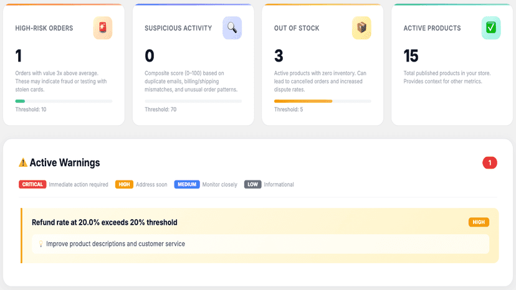The width and height of the screenshot is (516, 290).
Task: Click the HIGH tag on refund warning
Action: [479, 222]
